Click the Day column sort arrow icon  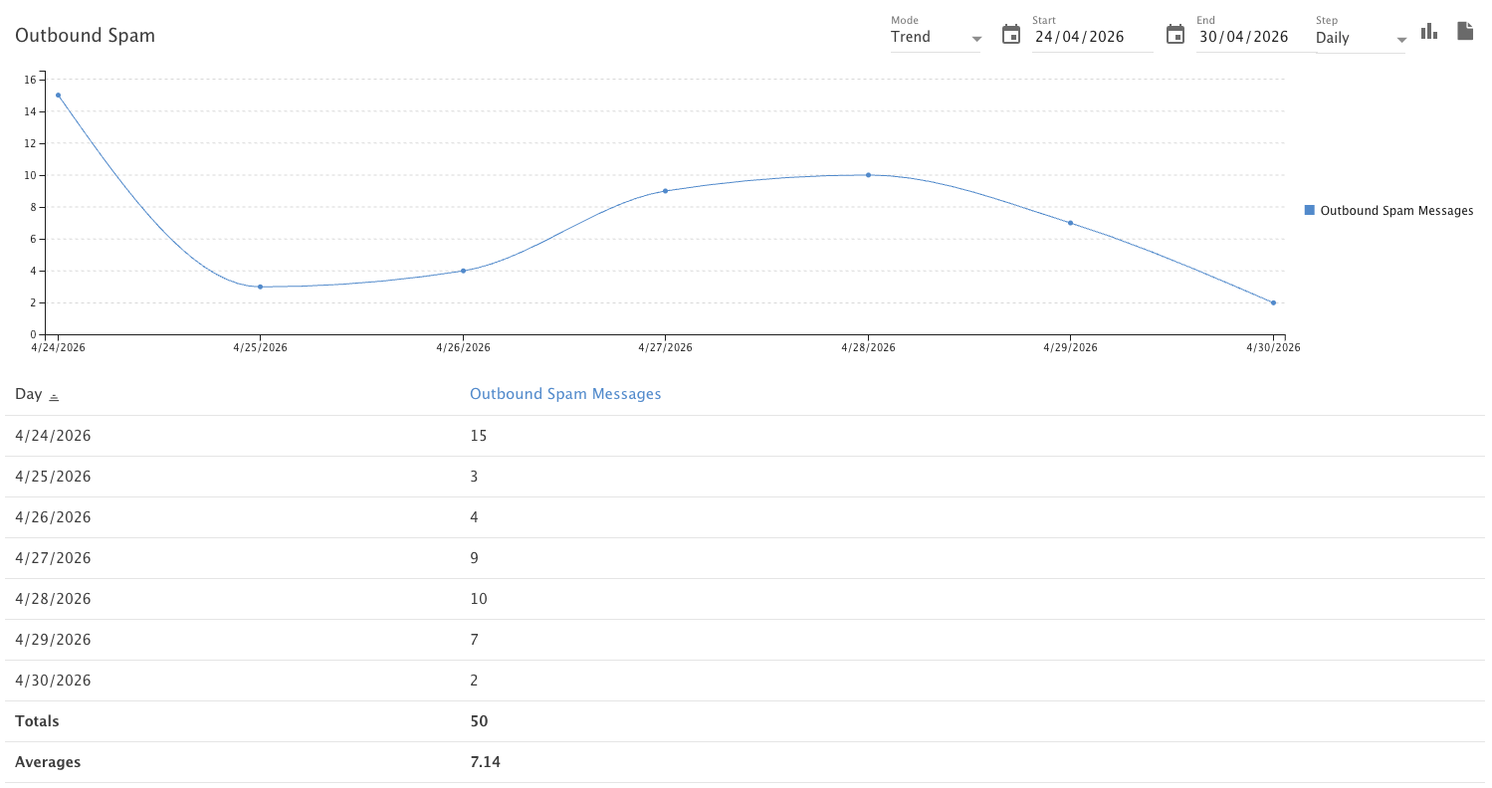(54, 396)
